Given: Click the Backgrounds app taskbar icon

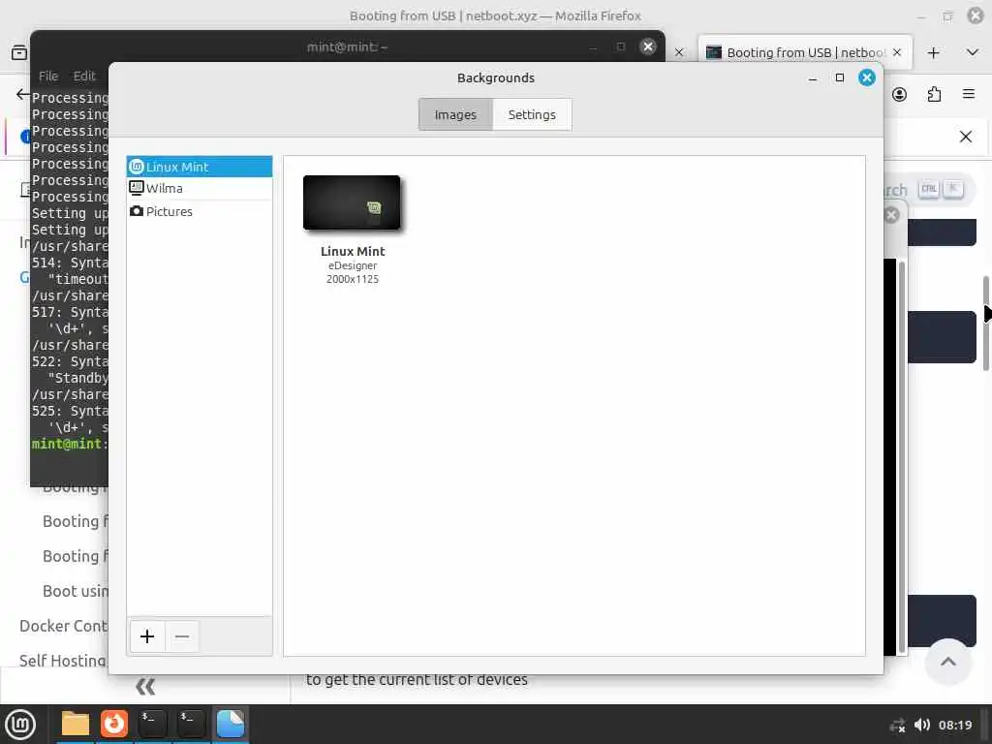Looking at the screenshot, I should [231, 724].
